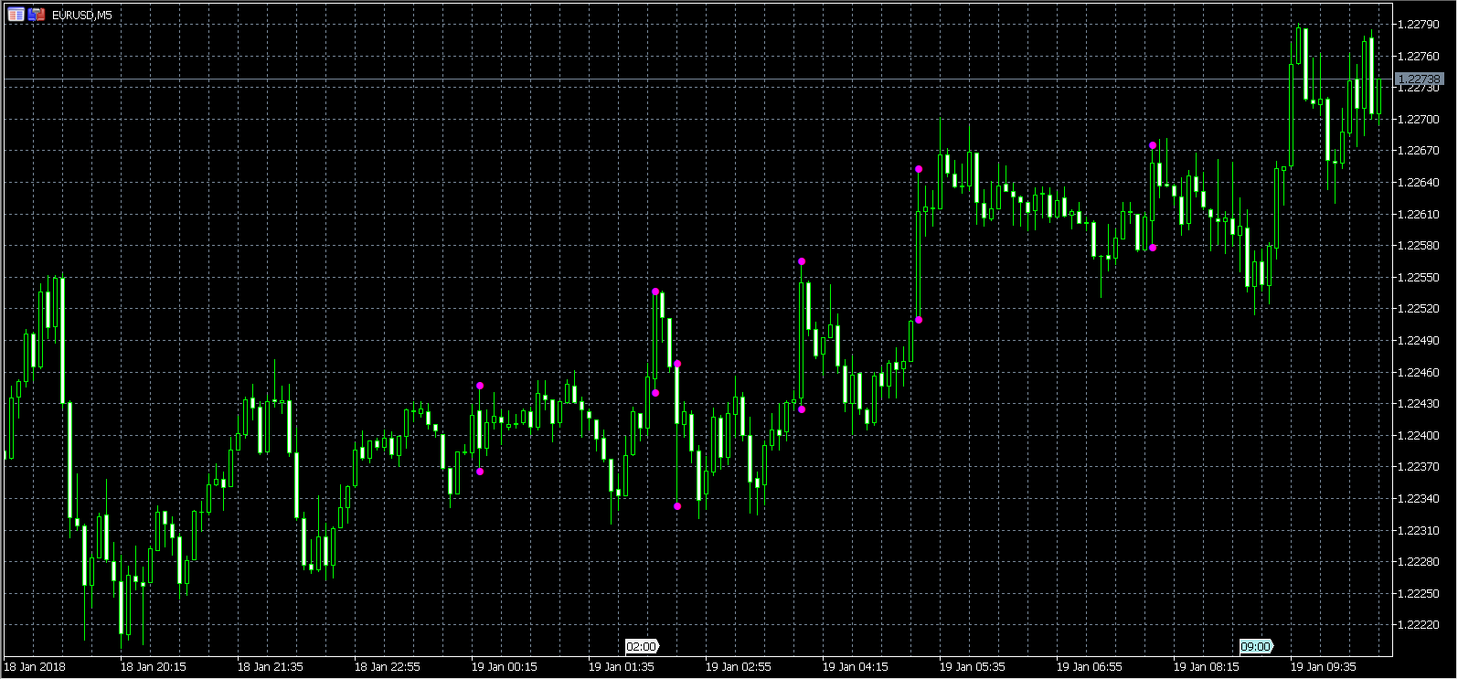Click the 1.22400 price scale label
The height and width of the screenshot is (679, 1458).
click(x=1418, y=436)
